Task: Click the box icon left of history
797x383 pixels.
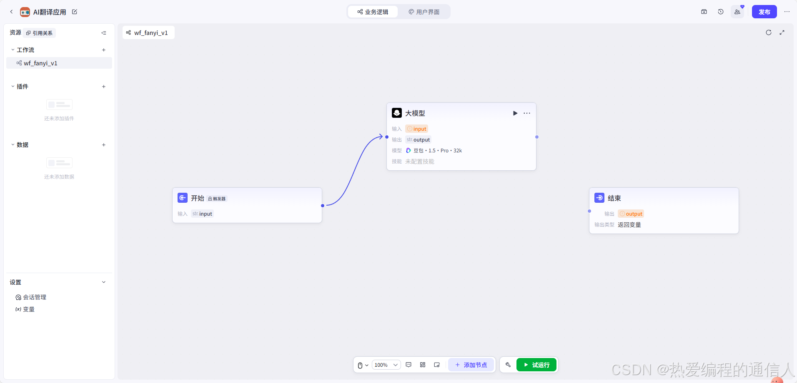Action: [x=704, y=12]
